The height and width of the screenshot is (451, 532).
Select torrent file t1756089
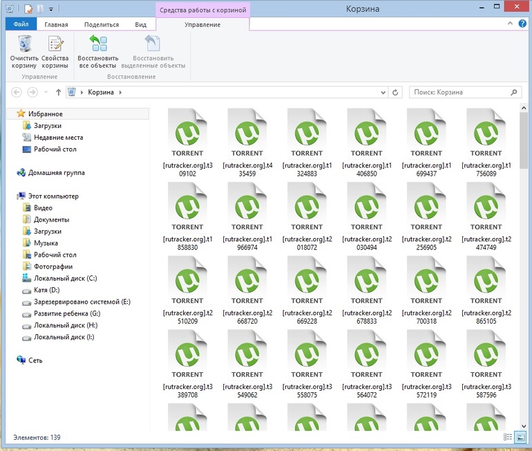[x=486, y=142]
